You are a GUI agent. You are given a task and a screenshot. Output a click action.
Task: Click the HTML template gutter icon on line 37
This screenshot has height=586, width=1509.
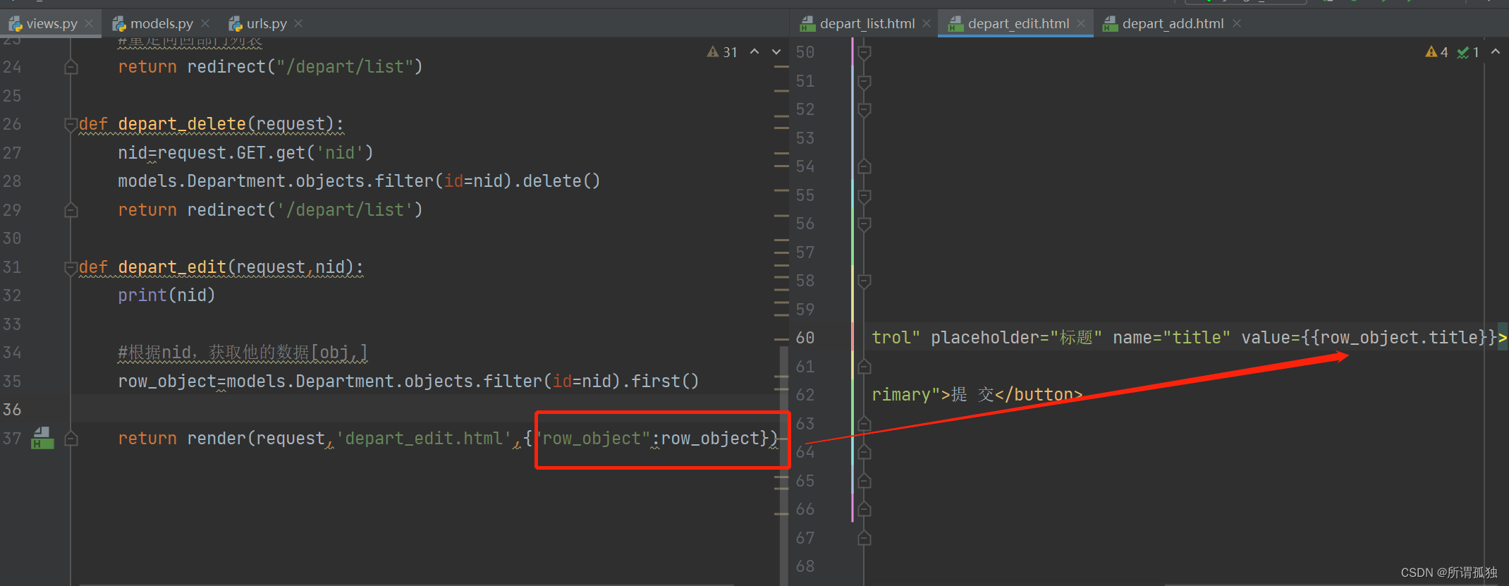42,438
